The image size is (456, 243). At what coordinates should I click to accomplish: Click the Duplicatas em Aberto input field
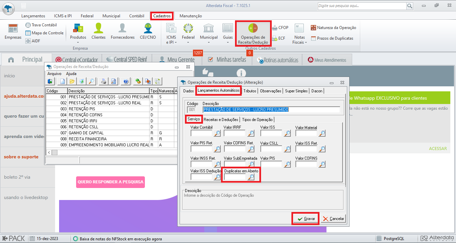coord(235,177)
